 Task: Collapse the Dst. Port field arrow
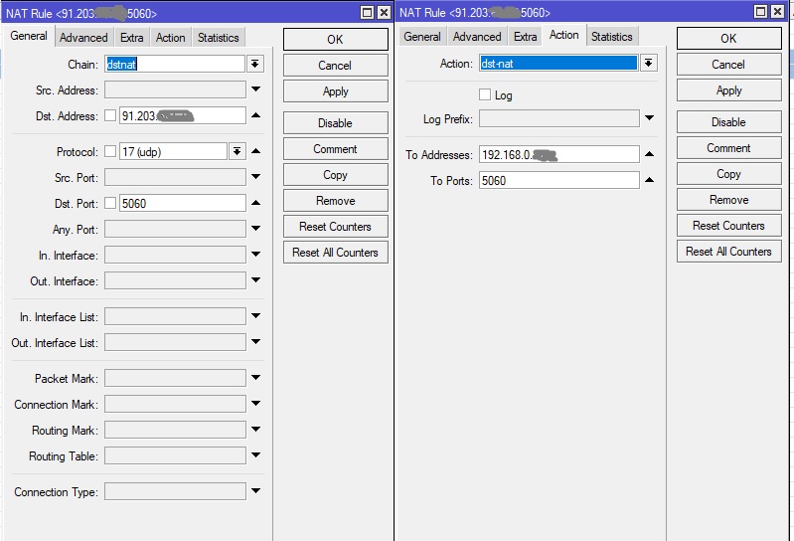pos(255,203)
